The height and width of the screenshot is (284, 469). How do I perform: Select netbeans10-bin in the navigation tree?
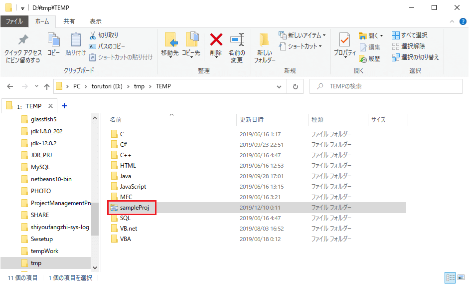(x=51, y=179)
